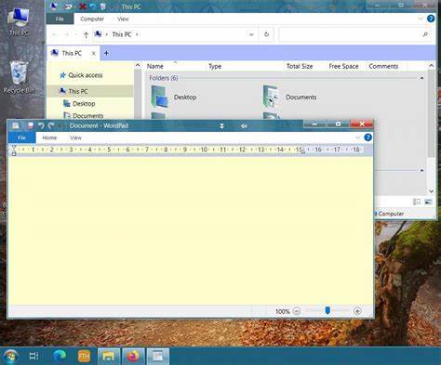The image size is (441, 365).
Task: Switch Explorer to large icons view
Action: [428, 202]
